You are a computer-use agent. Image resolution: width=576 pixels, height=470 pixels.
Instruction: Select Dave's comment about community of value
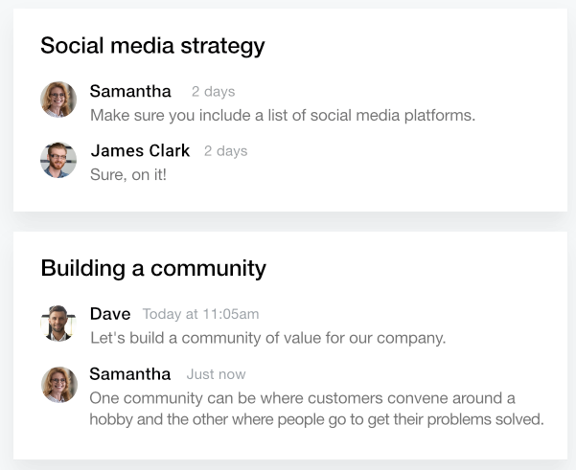click(x=267, y=338)
